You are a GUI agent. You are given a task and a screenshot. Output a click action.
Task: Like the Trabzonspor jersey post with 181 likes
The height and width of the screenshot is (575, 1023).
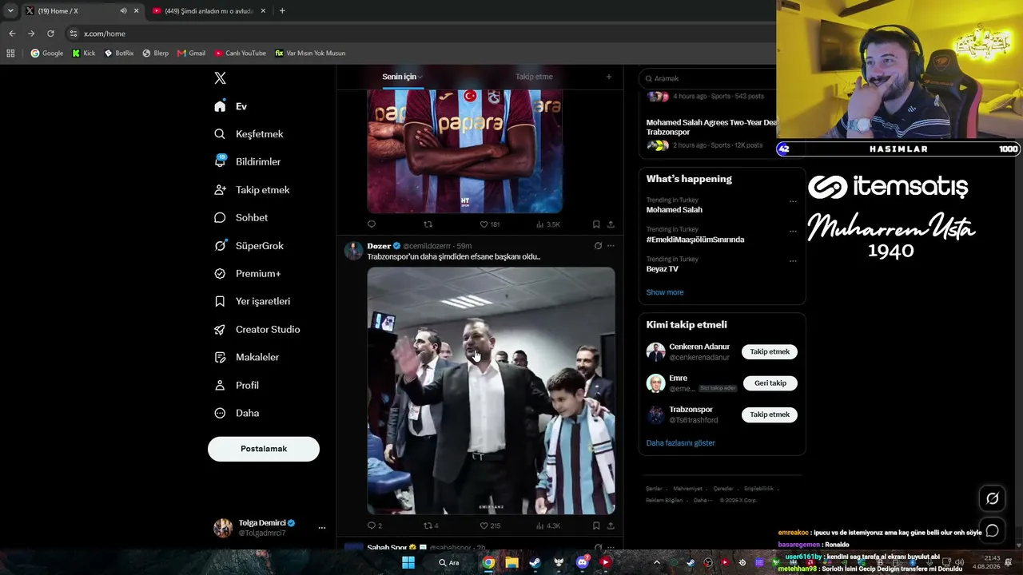pos(484,224)
